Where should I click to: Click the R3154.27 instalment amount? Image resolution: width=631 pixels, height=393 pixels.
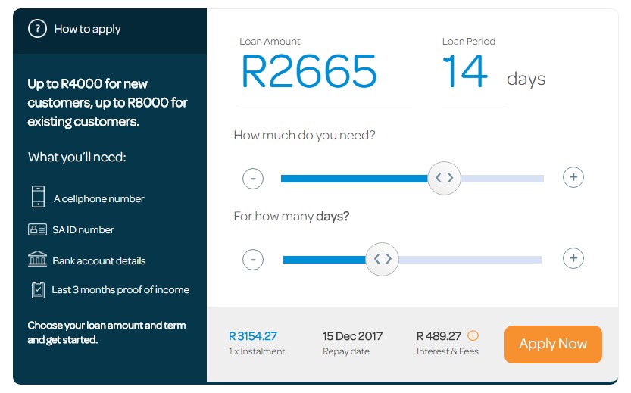pos(253,336)
